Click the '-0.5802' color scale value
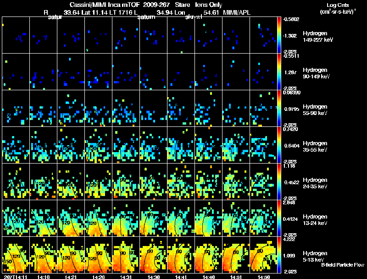 click(x=291, y=19)
